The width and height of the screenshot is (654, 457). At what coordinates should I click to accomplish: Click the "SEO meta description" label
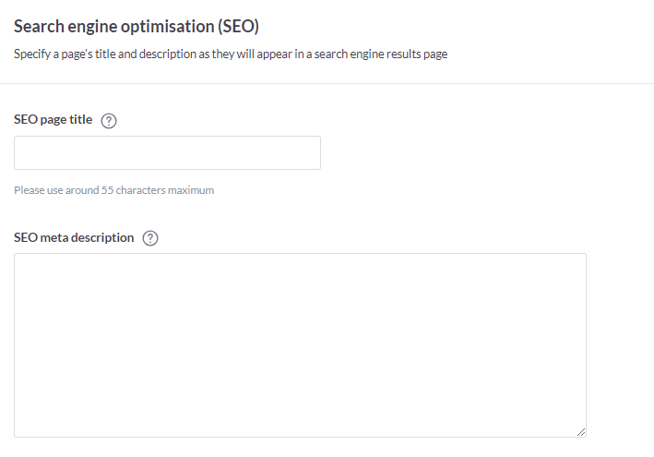click(x=74, y=238)
